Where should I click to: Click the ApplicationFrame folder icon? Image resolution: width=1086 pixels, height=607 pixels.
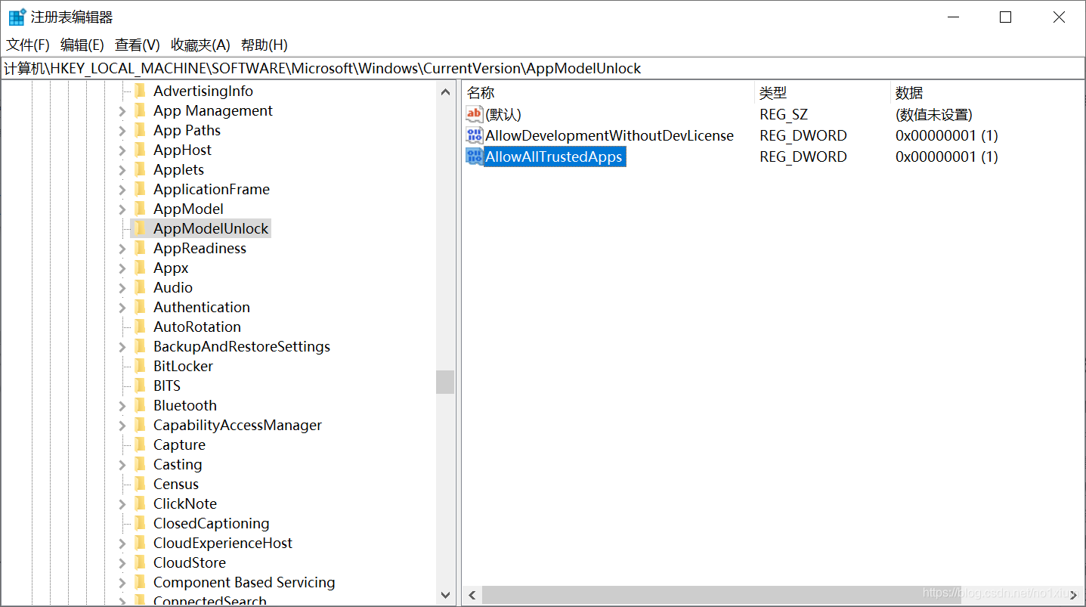click(x=140, y=189)
